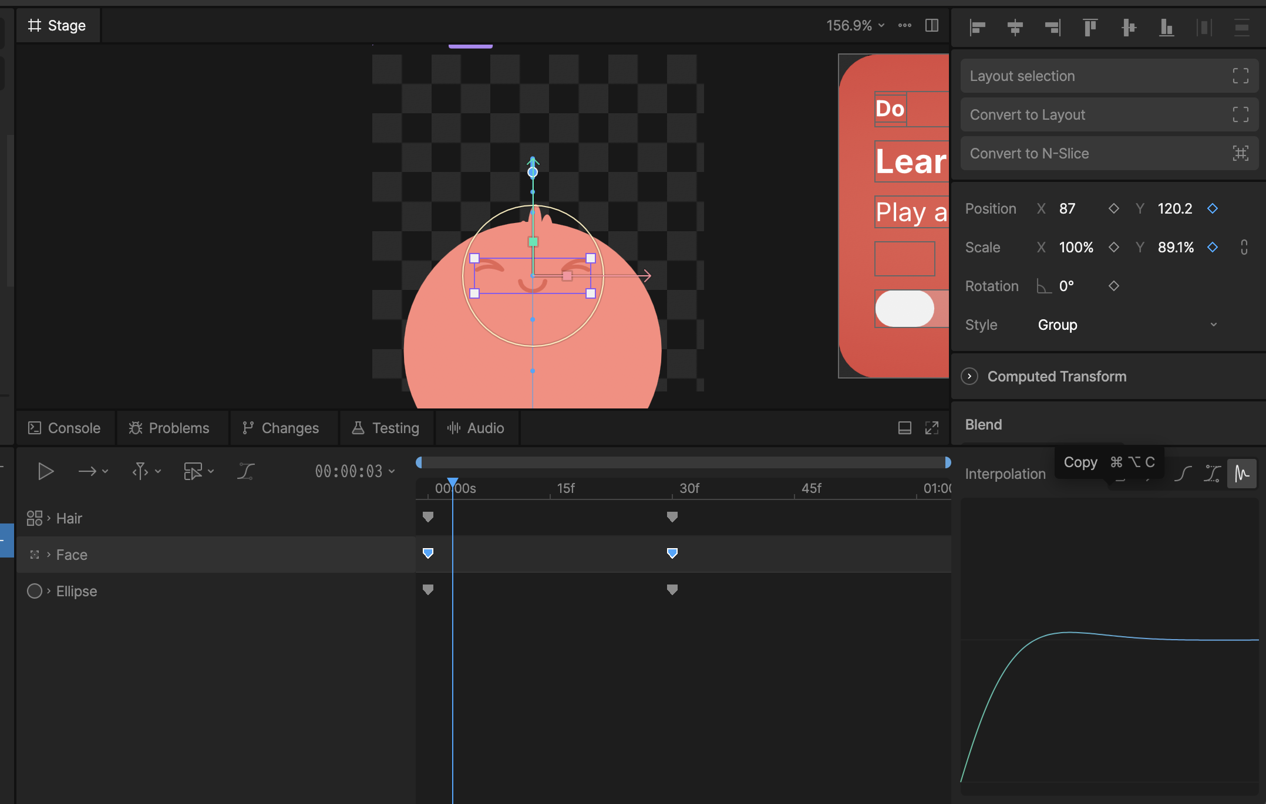Click the Layout selection button
This screenshot has width=1266, height=804.
click(x=1109, y=76)
